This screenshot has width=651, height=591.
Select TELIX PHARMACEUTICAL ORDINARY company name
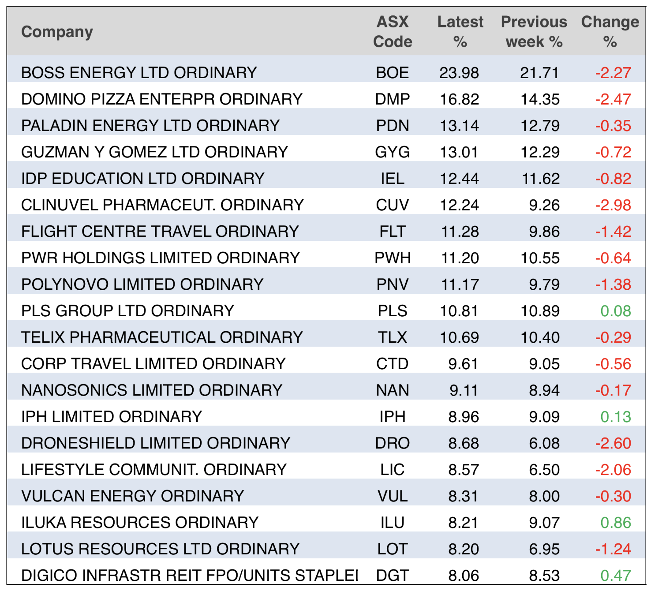pyautogui.click(x=162, y=337)
